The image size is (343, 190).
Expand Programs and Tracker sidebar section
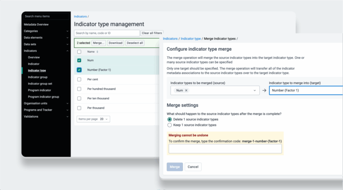[x=67, y=110]
